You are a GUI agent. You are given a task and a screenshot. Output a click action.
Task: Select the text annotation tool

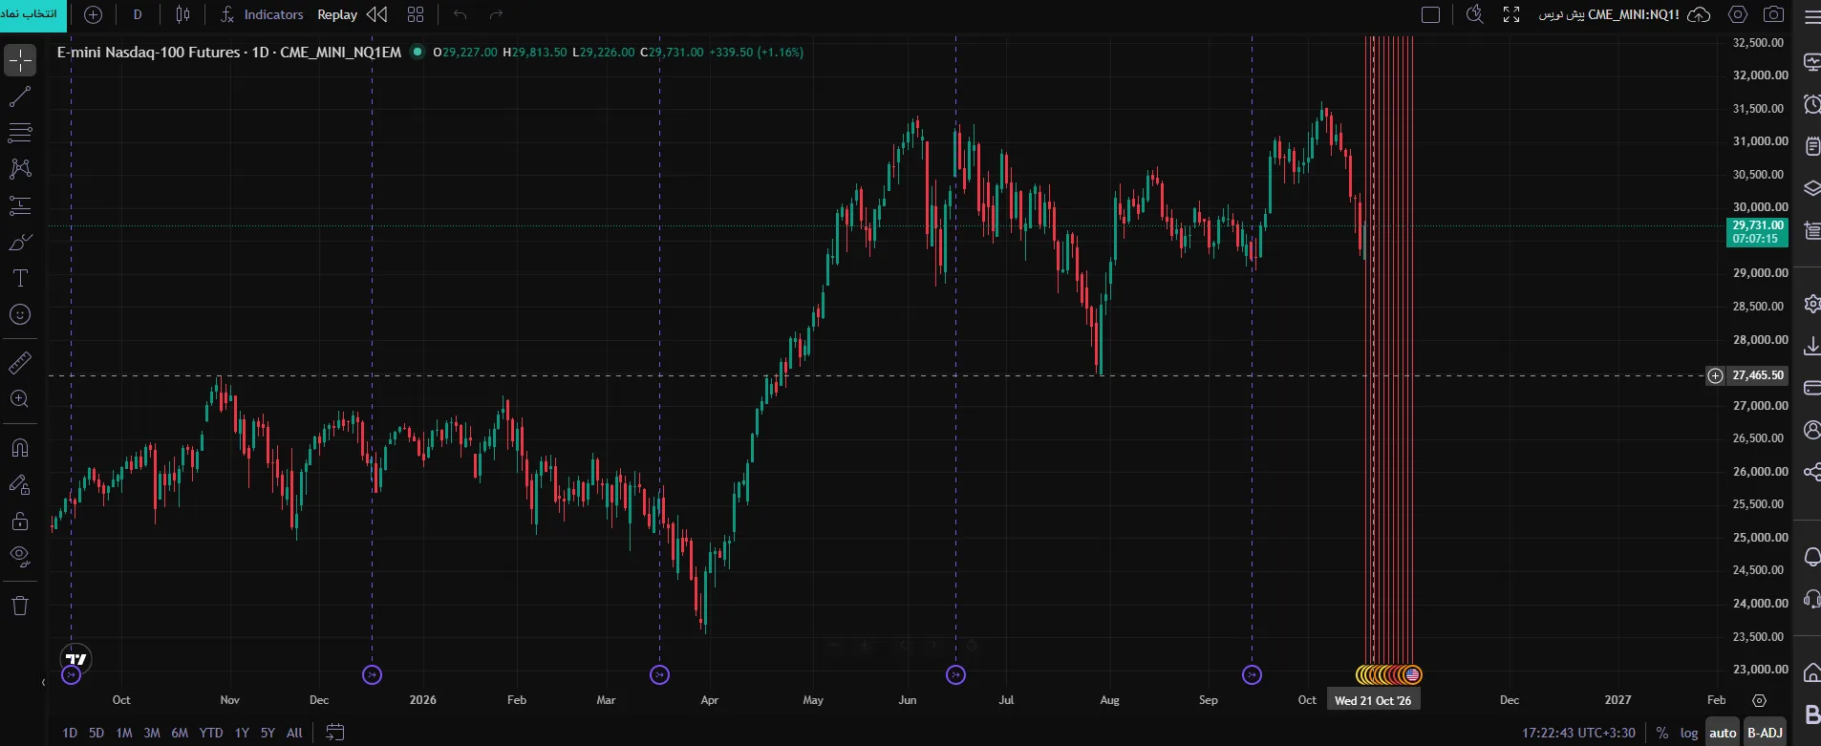click(20, 279)
